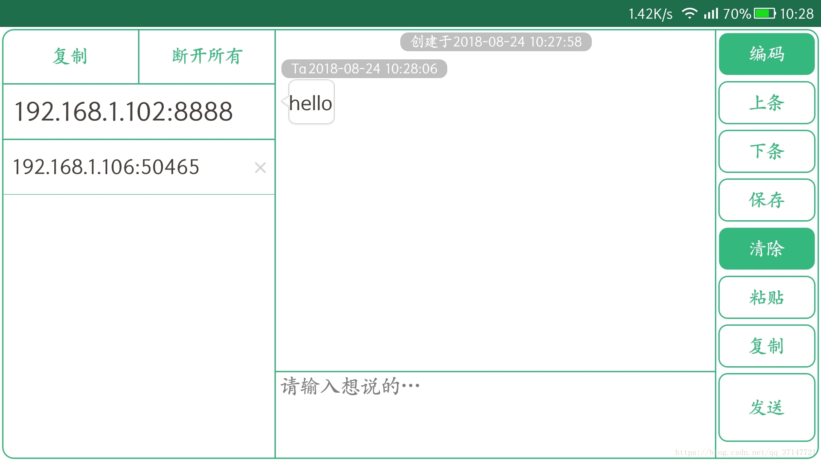Image resolution: width=821 pixels, height=461 pixels.
Task: Tap the Ta 2018-08-24 10:28:06 message header
Action: [364, 69]
